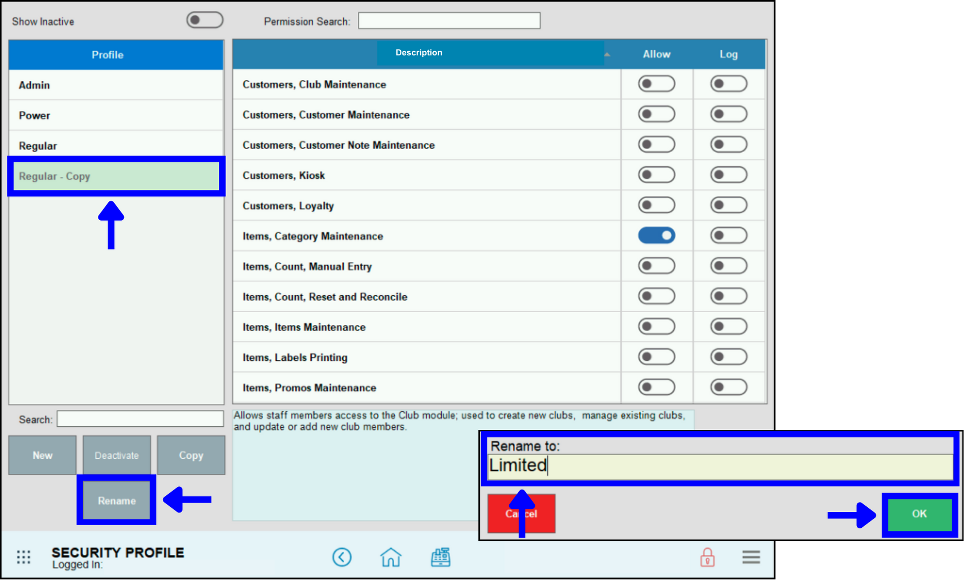
Task: Click the Rename to text field
Action: 720,465
